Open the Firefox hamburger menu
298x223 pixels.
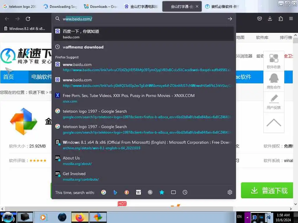(291, 19)
